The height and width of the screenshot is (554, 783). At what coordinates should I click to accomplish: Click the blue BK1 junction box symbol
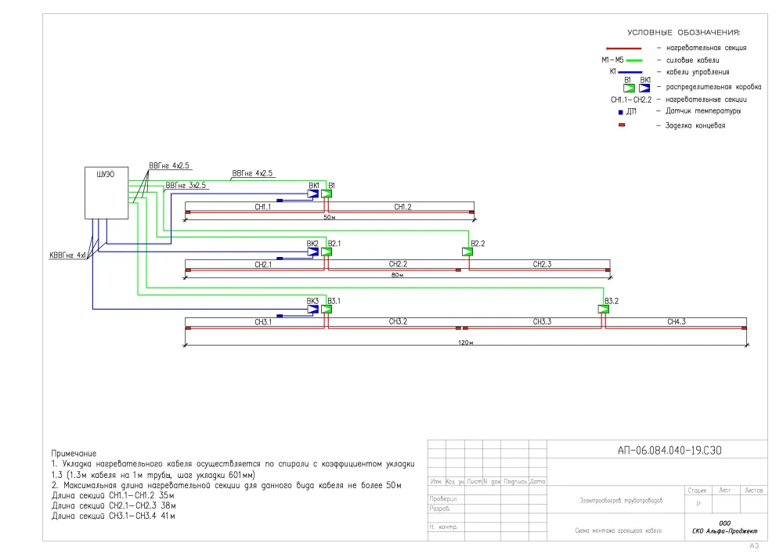click(313, 194)
